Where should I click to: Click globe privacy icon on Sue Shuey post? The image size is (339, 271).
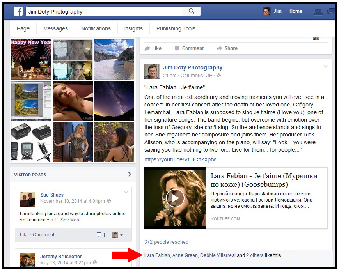(x=109, y=201)
